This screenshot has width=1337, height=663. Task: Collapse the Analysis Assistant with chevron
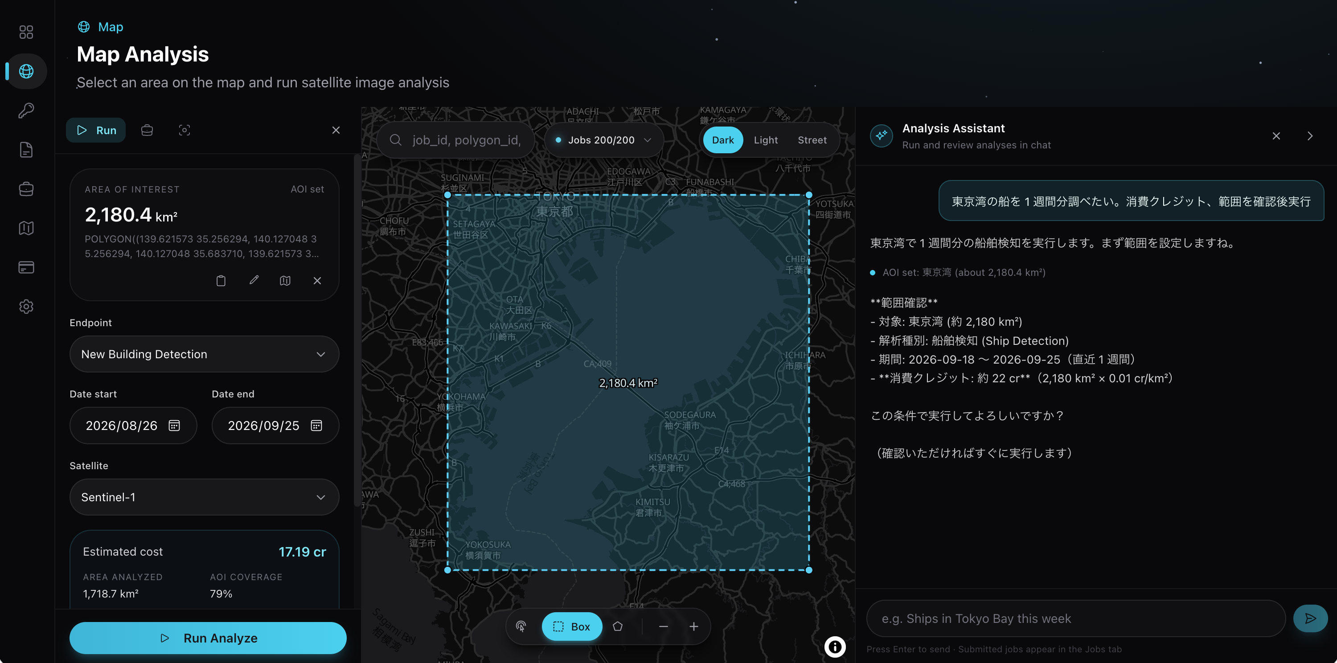click(1310, 136)
